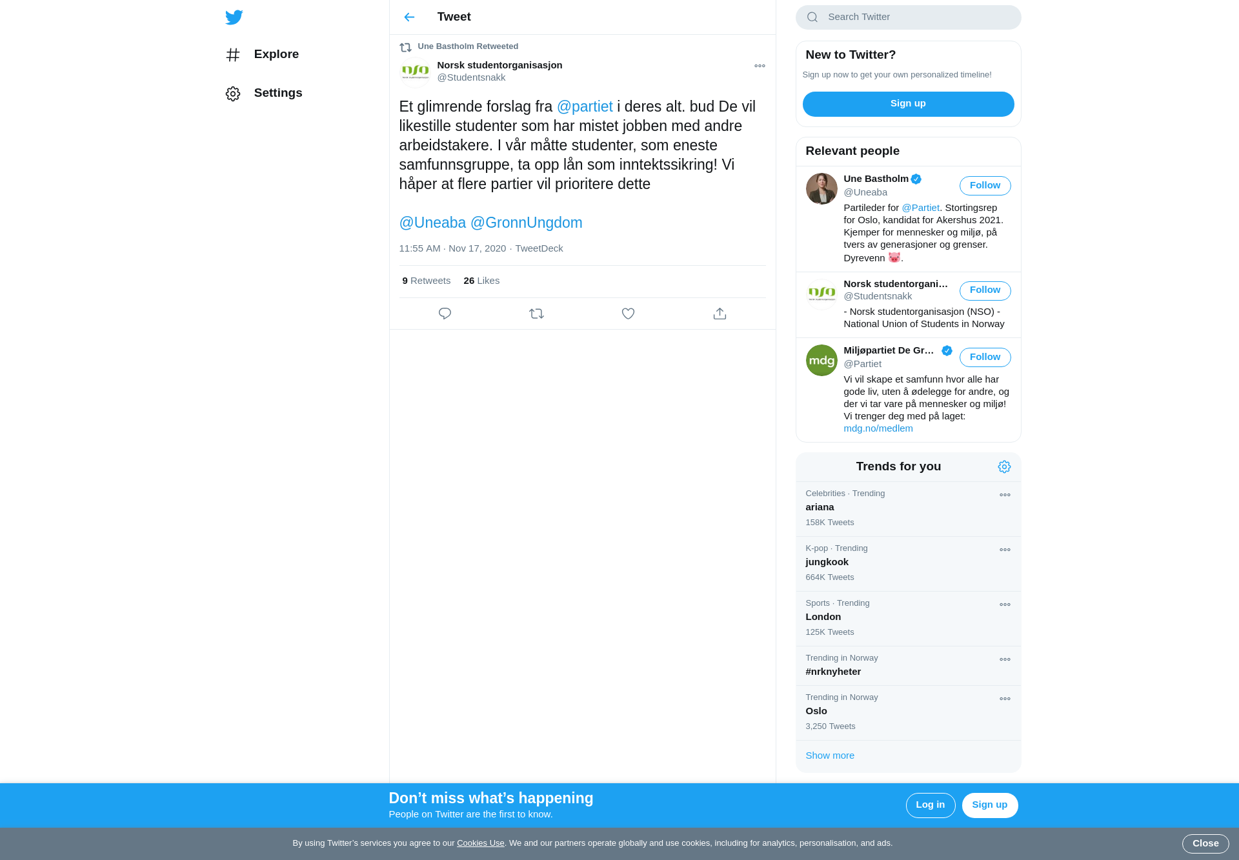This screenshot has width=1239, height=860.
Task: Open the tweet's more options menu
Action: point(760,66)
